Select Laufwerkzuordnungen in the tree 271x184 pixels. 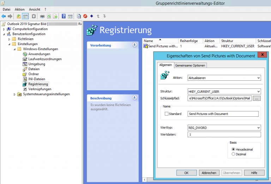tap(45, 59)
